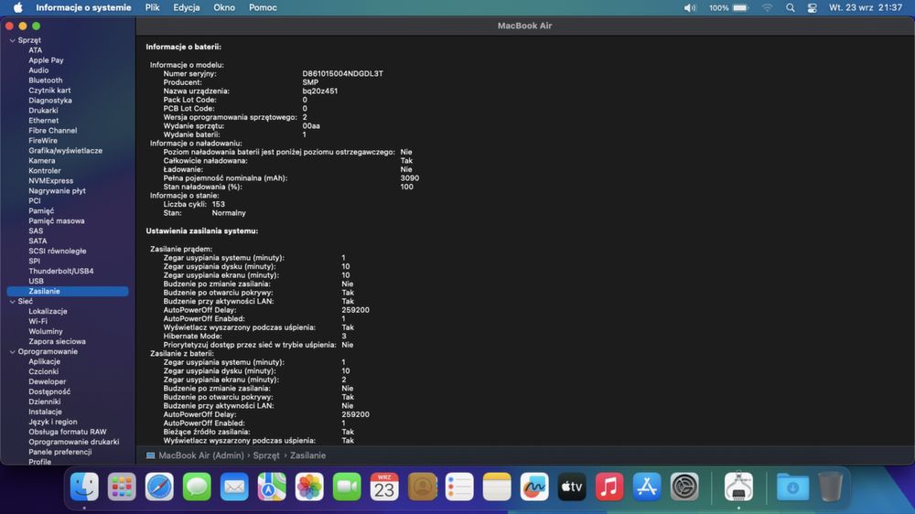Select Audio in the sidebar
This screenshot has height=514, width=915.
pos(38,70)
